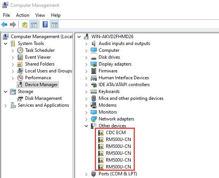This screenshot has width=219, height=178.
Task: Select Disk Management in the tree
Action: tap(43, 98)
